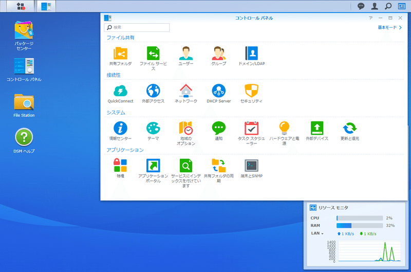Screen dimensions: 411x272
Task: Open the taskbar search magnifier
Action: pyautogui.click(x=388, y=6)
